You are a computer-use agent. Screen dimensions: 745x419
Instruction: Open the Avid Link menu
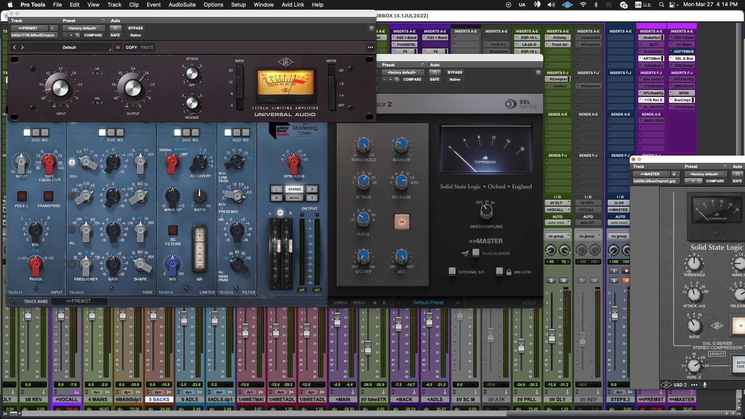[x=293, y=5]
